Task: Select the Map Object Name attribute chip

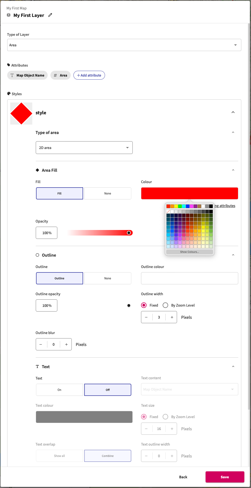Action: click(x=27, y=75)
